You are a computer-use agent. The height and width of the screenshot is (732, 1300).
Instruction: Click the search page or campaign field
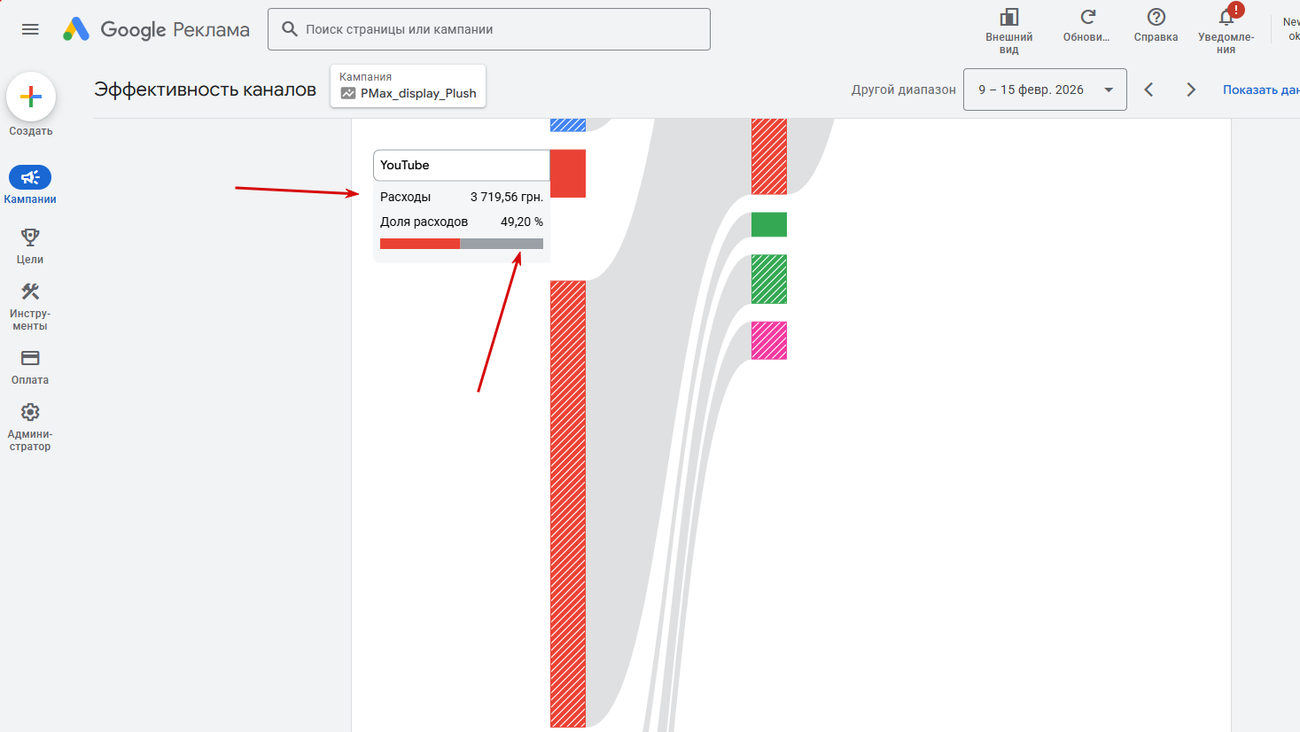pos(488,29)
